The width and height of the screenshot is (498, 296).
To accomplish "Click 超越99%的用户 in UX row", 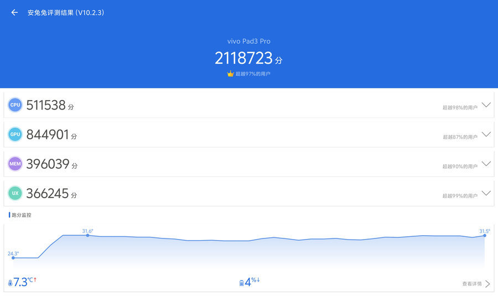I will 460,196.
